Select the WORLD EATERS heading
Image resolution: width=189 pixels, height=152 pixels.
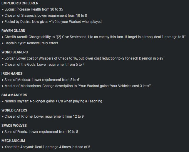click(14, 110)
